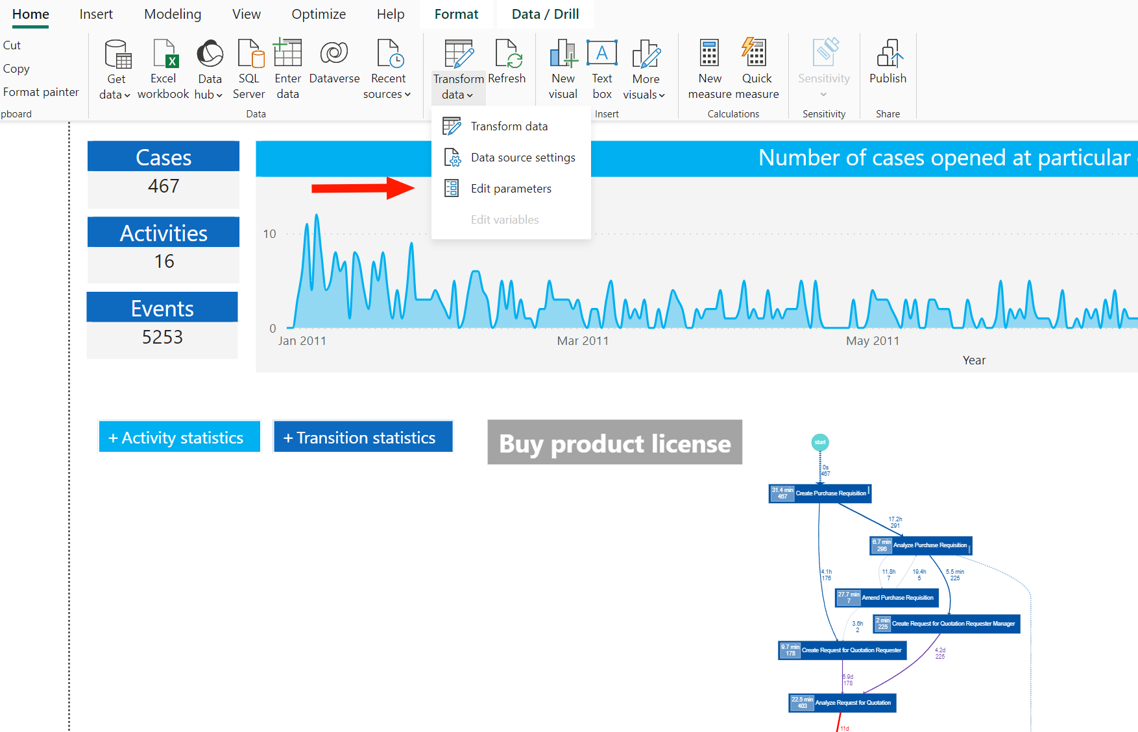Select the Amend Purchase Requisition node

(887, 598)
